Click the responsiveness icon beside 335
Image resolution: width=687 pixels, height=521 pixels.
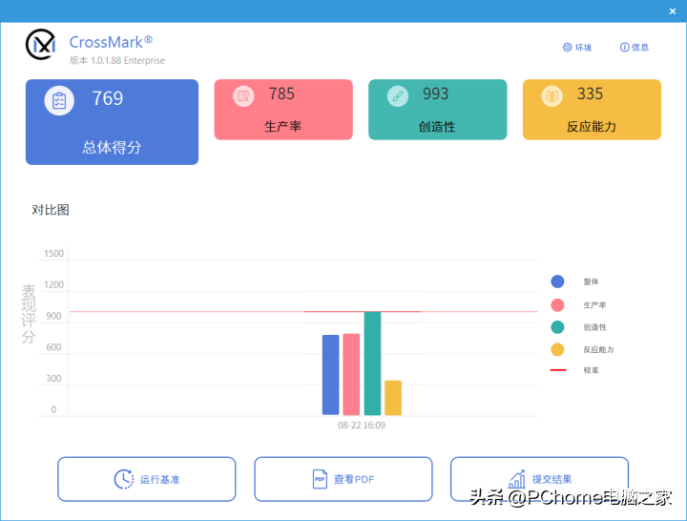552,95
